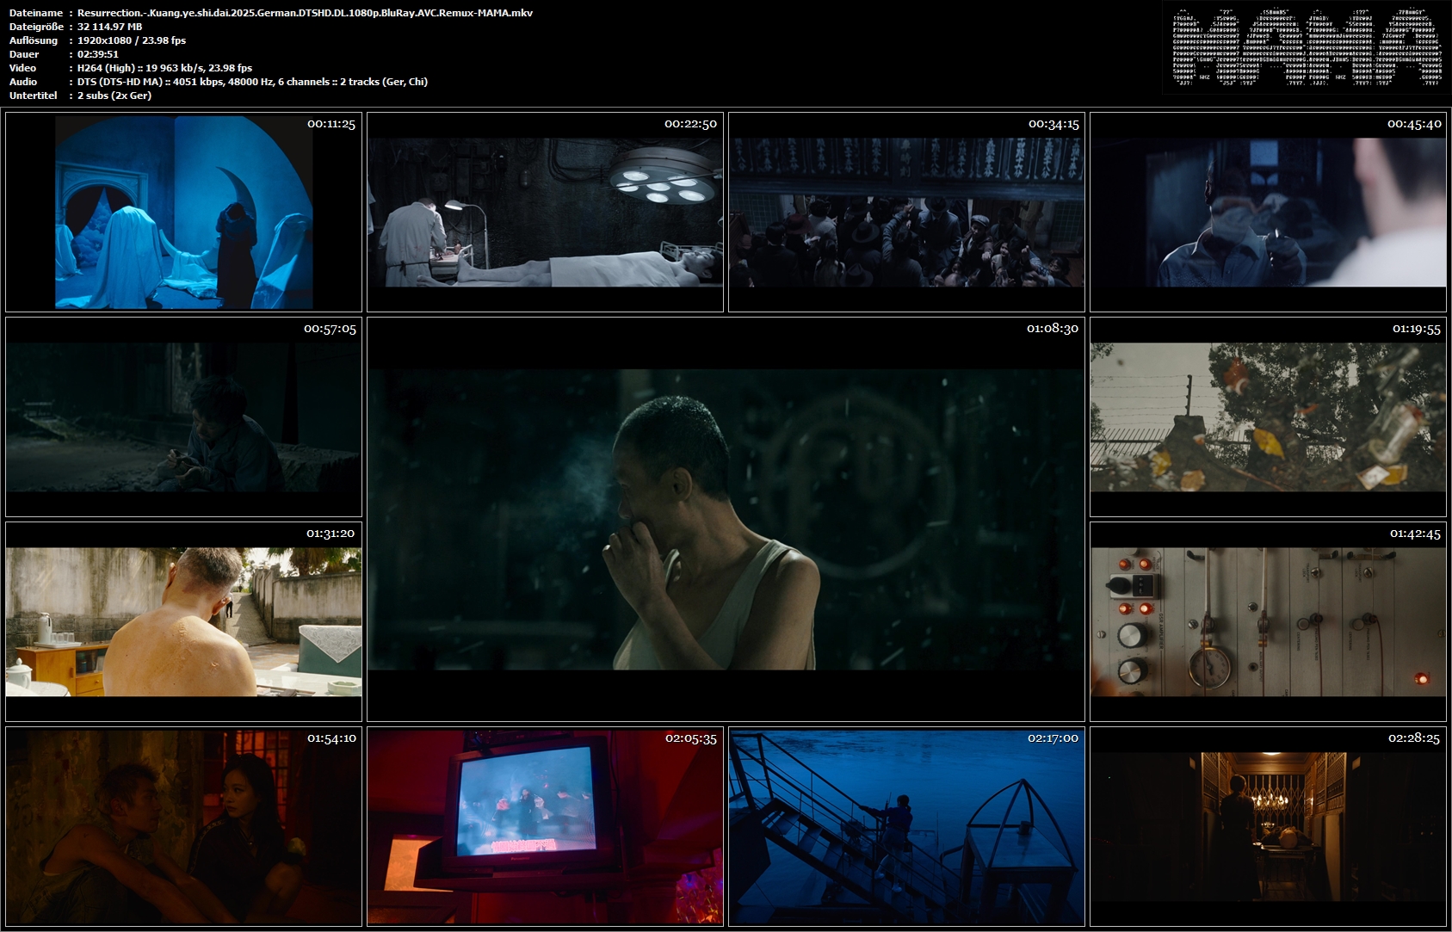Select the Audio label in the header
1452x932 pixels.
pos(23,82)
